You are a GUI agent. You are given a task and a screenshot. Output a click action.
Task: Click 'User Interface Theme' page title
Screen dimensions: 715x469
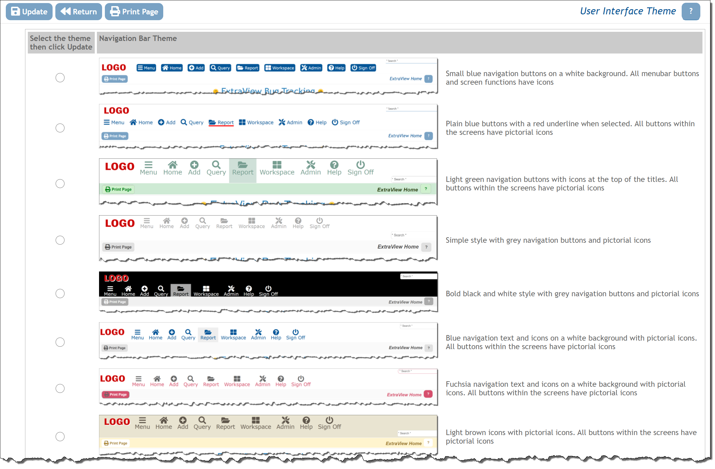tap(628, 11)
